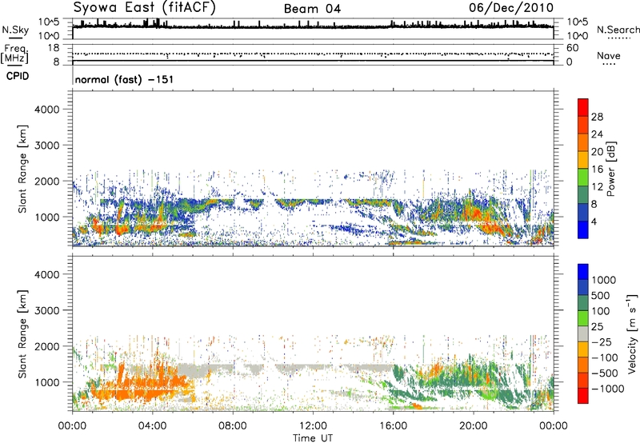Image resolution: width=640 pixels, height=443 pixels.
Task: Click the "60" tick on the Nave axis
Action: [x=572, y=48]
